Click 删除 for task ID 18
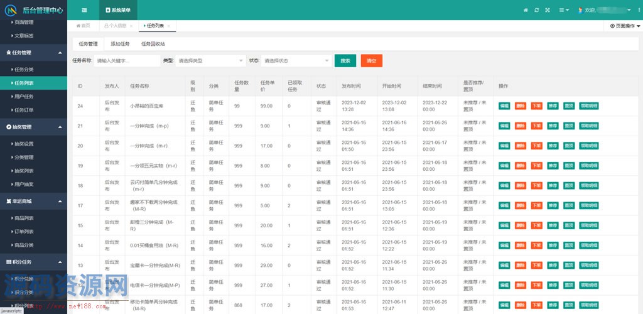Screen dimensions: 643x314 pos(521,186)
